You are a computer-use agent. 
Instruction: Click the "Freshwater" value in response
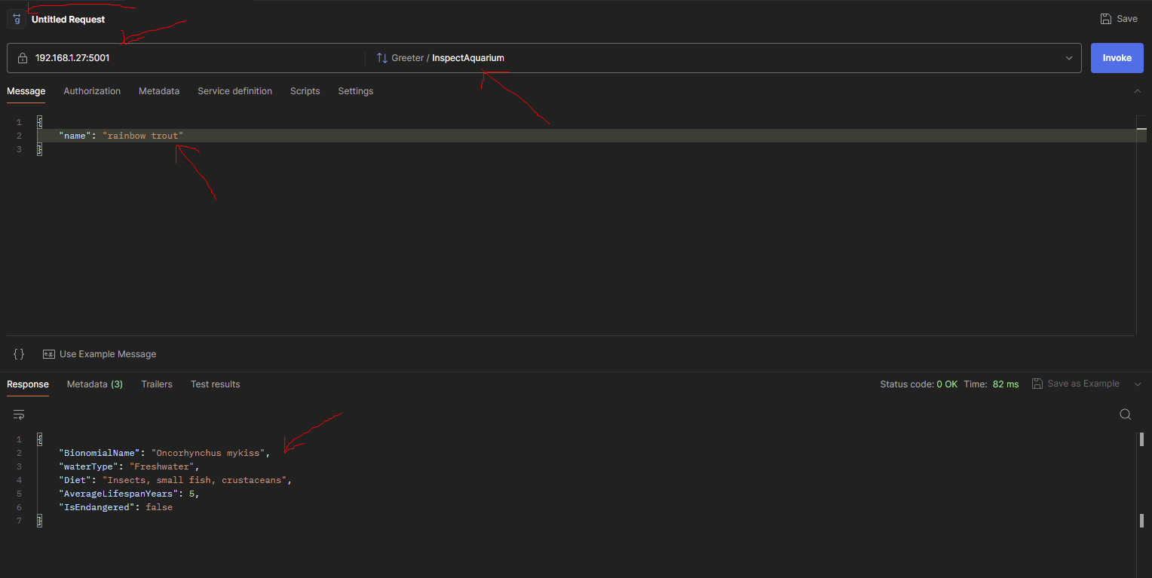(x=162, y=466)
